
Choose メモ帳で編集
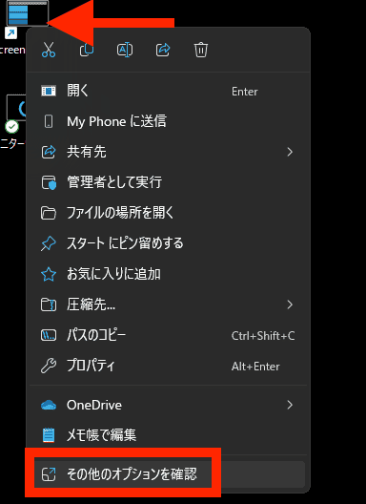[169, 435]
